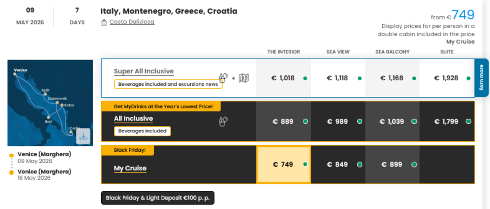Select the SEA BALCONY column header

(392, 52)
